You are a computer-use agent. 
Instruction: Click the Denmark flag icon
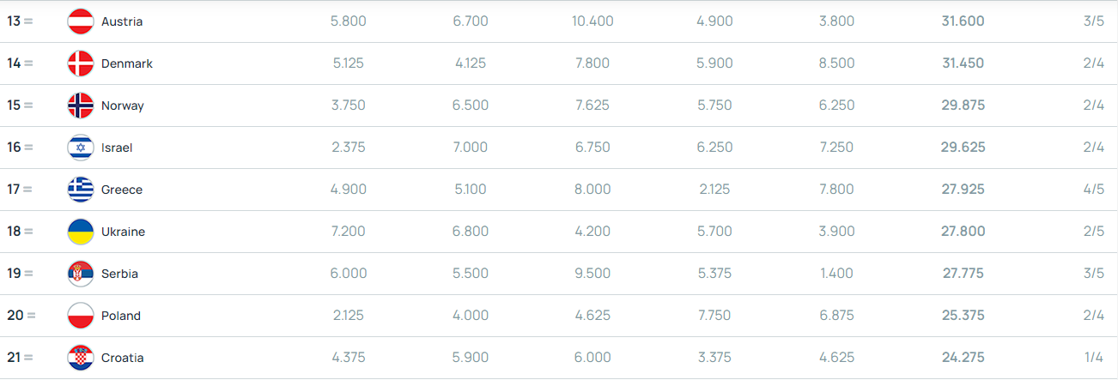pyautogui.click(x=80, y=63)
